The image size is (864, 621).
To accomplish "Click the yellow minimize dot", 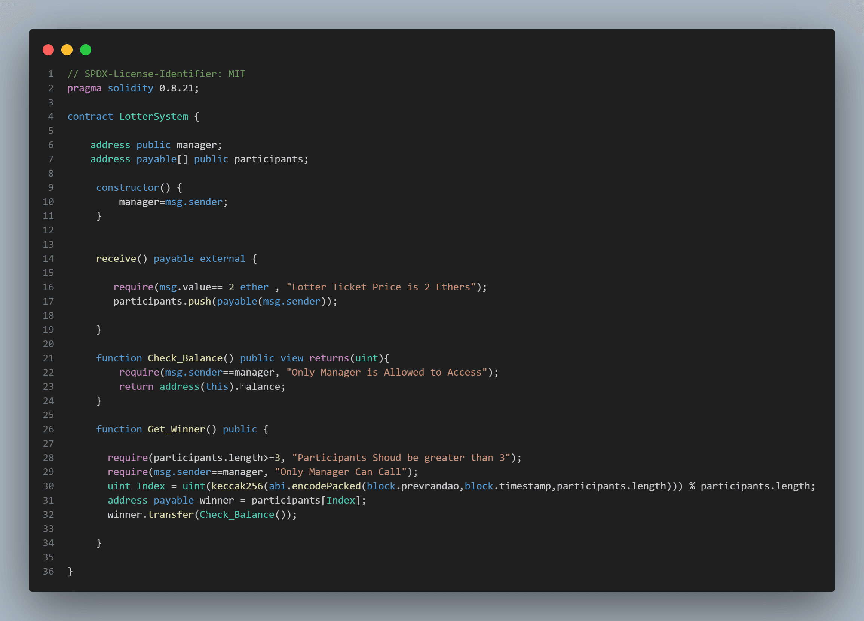I will (x=67, y=50).
